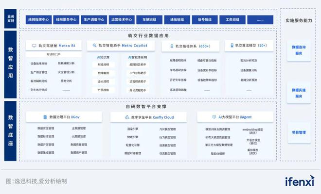Image resolution: width=321 pixels, height=194 pixels.
Task: Click the 办公流程助手 item
Action: tap(138, 90)
